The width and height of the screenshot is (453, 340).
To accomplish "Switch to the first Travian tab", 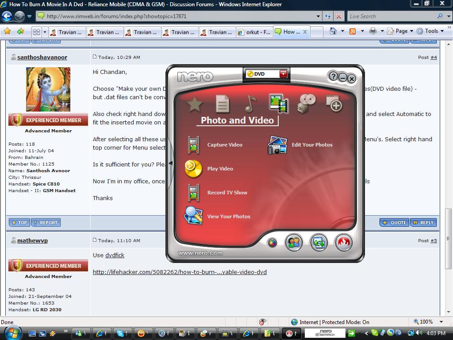I will tap(67, 32).
